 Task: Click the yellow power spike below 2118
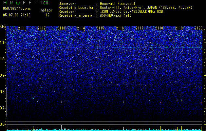[161, 128]
